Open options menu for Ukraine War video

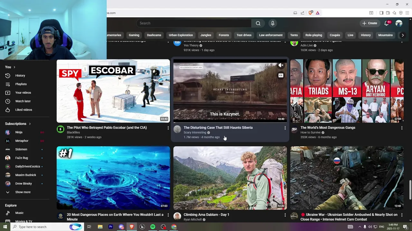402,215
